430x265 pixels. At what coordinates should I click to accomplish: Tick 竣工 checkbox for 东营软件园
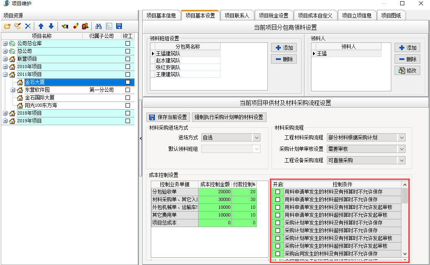coord(128,90)
